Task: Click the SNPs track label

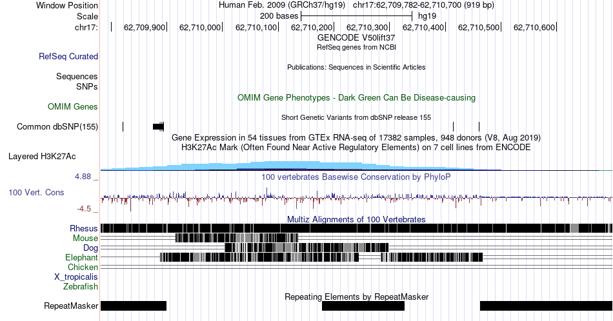Action: click(x=87, y=86)
